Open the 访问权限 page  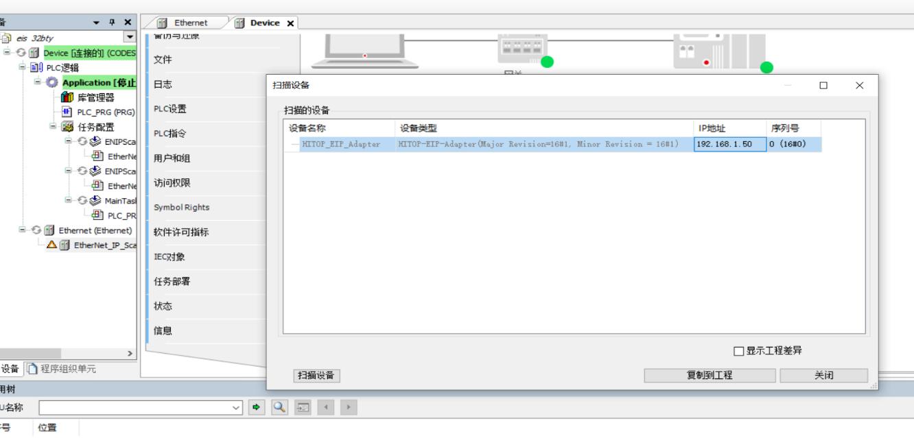click(172, 183)
